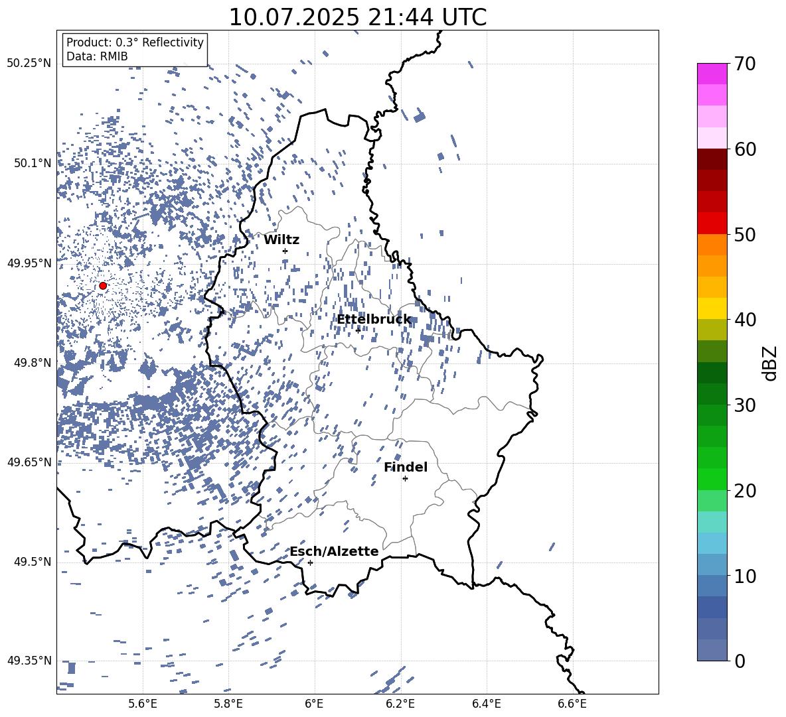The height and width of the screenshot is (717, 786).
Task: Click the Product: 0.3° Reflectivity text
Action: click(135, 42)
